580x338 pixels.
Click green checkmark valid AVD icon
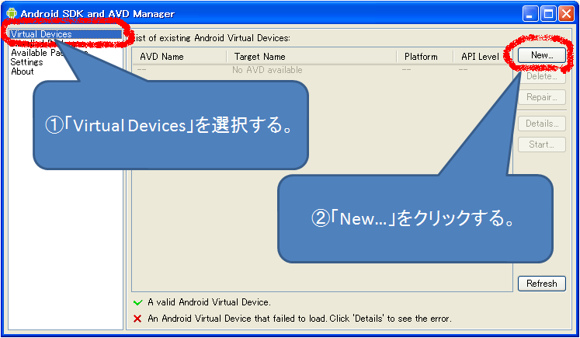pos(137,302)
